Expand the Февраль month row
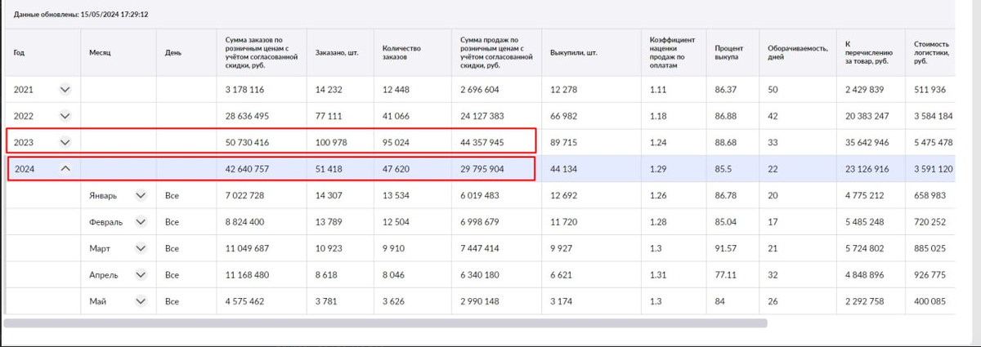Screen dimensions: 981x347 click(x=141, y=221)
